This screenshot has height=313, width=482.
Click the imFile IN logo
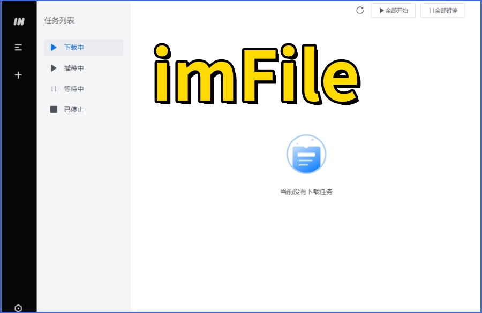pyautogui.click(x=19, y=21)
